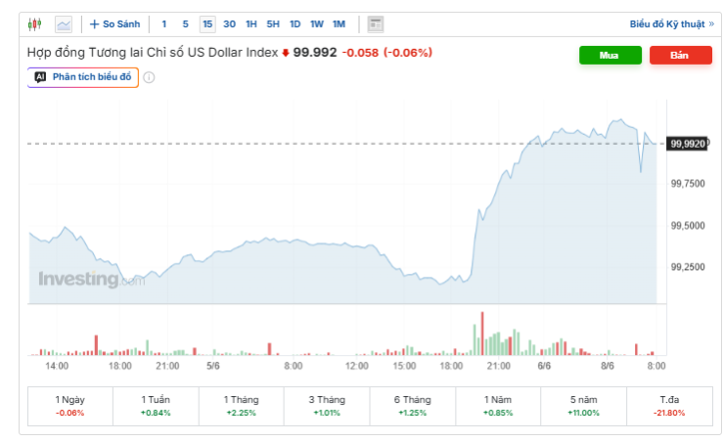
Task: Open the So Sánh compare option
Action: coord(115,24)
